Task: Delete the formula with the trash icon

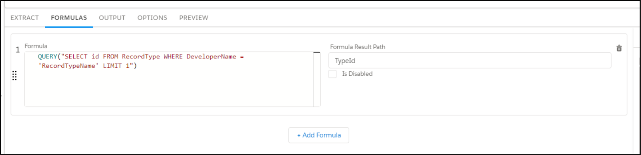Action: tap(619, 48)
